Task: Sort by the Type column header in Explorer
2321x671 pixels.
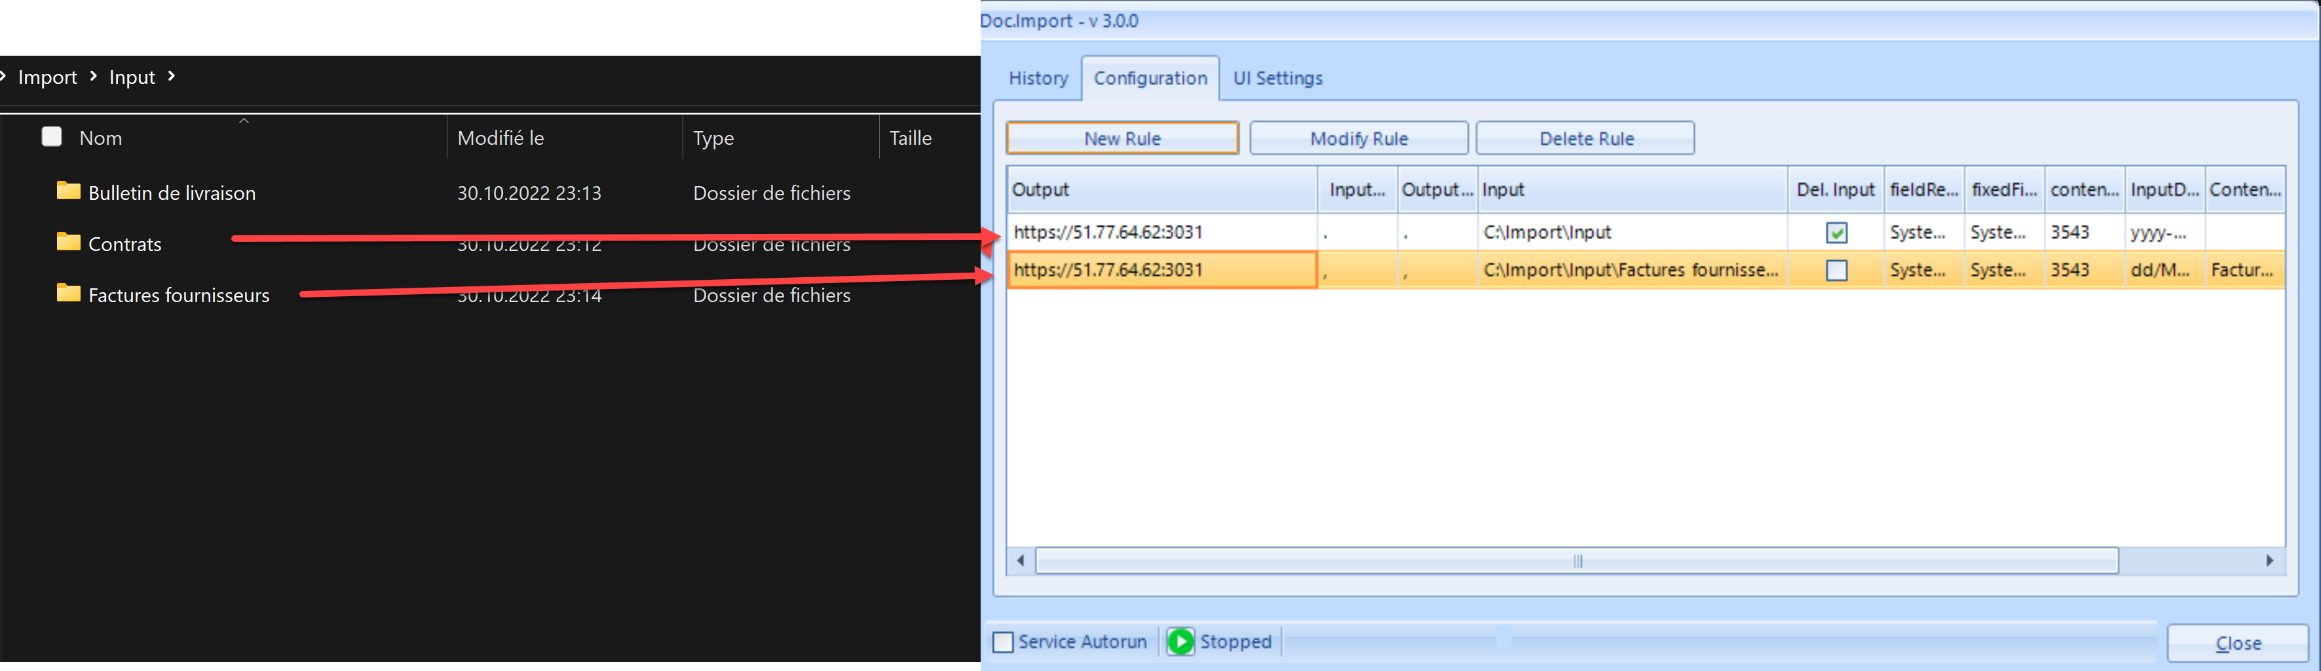Action: [713, 138]
